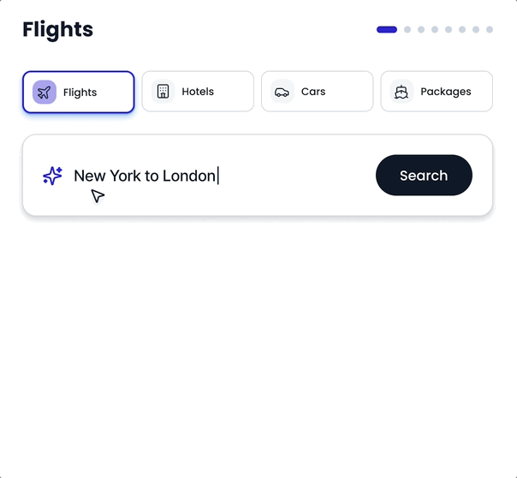Navigate to the sixth pagination dot
This screenshot has height=478, width=517.
pyautogui.click(x=462, y=30)
